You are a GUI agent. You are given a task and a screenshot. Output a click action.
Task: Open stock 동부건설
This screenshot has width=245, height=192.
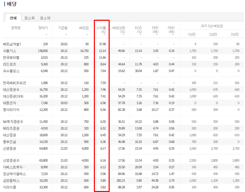9,142
